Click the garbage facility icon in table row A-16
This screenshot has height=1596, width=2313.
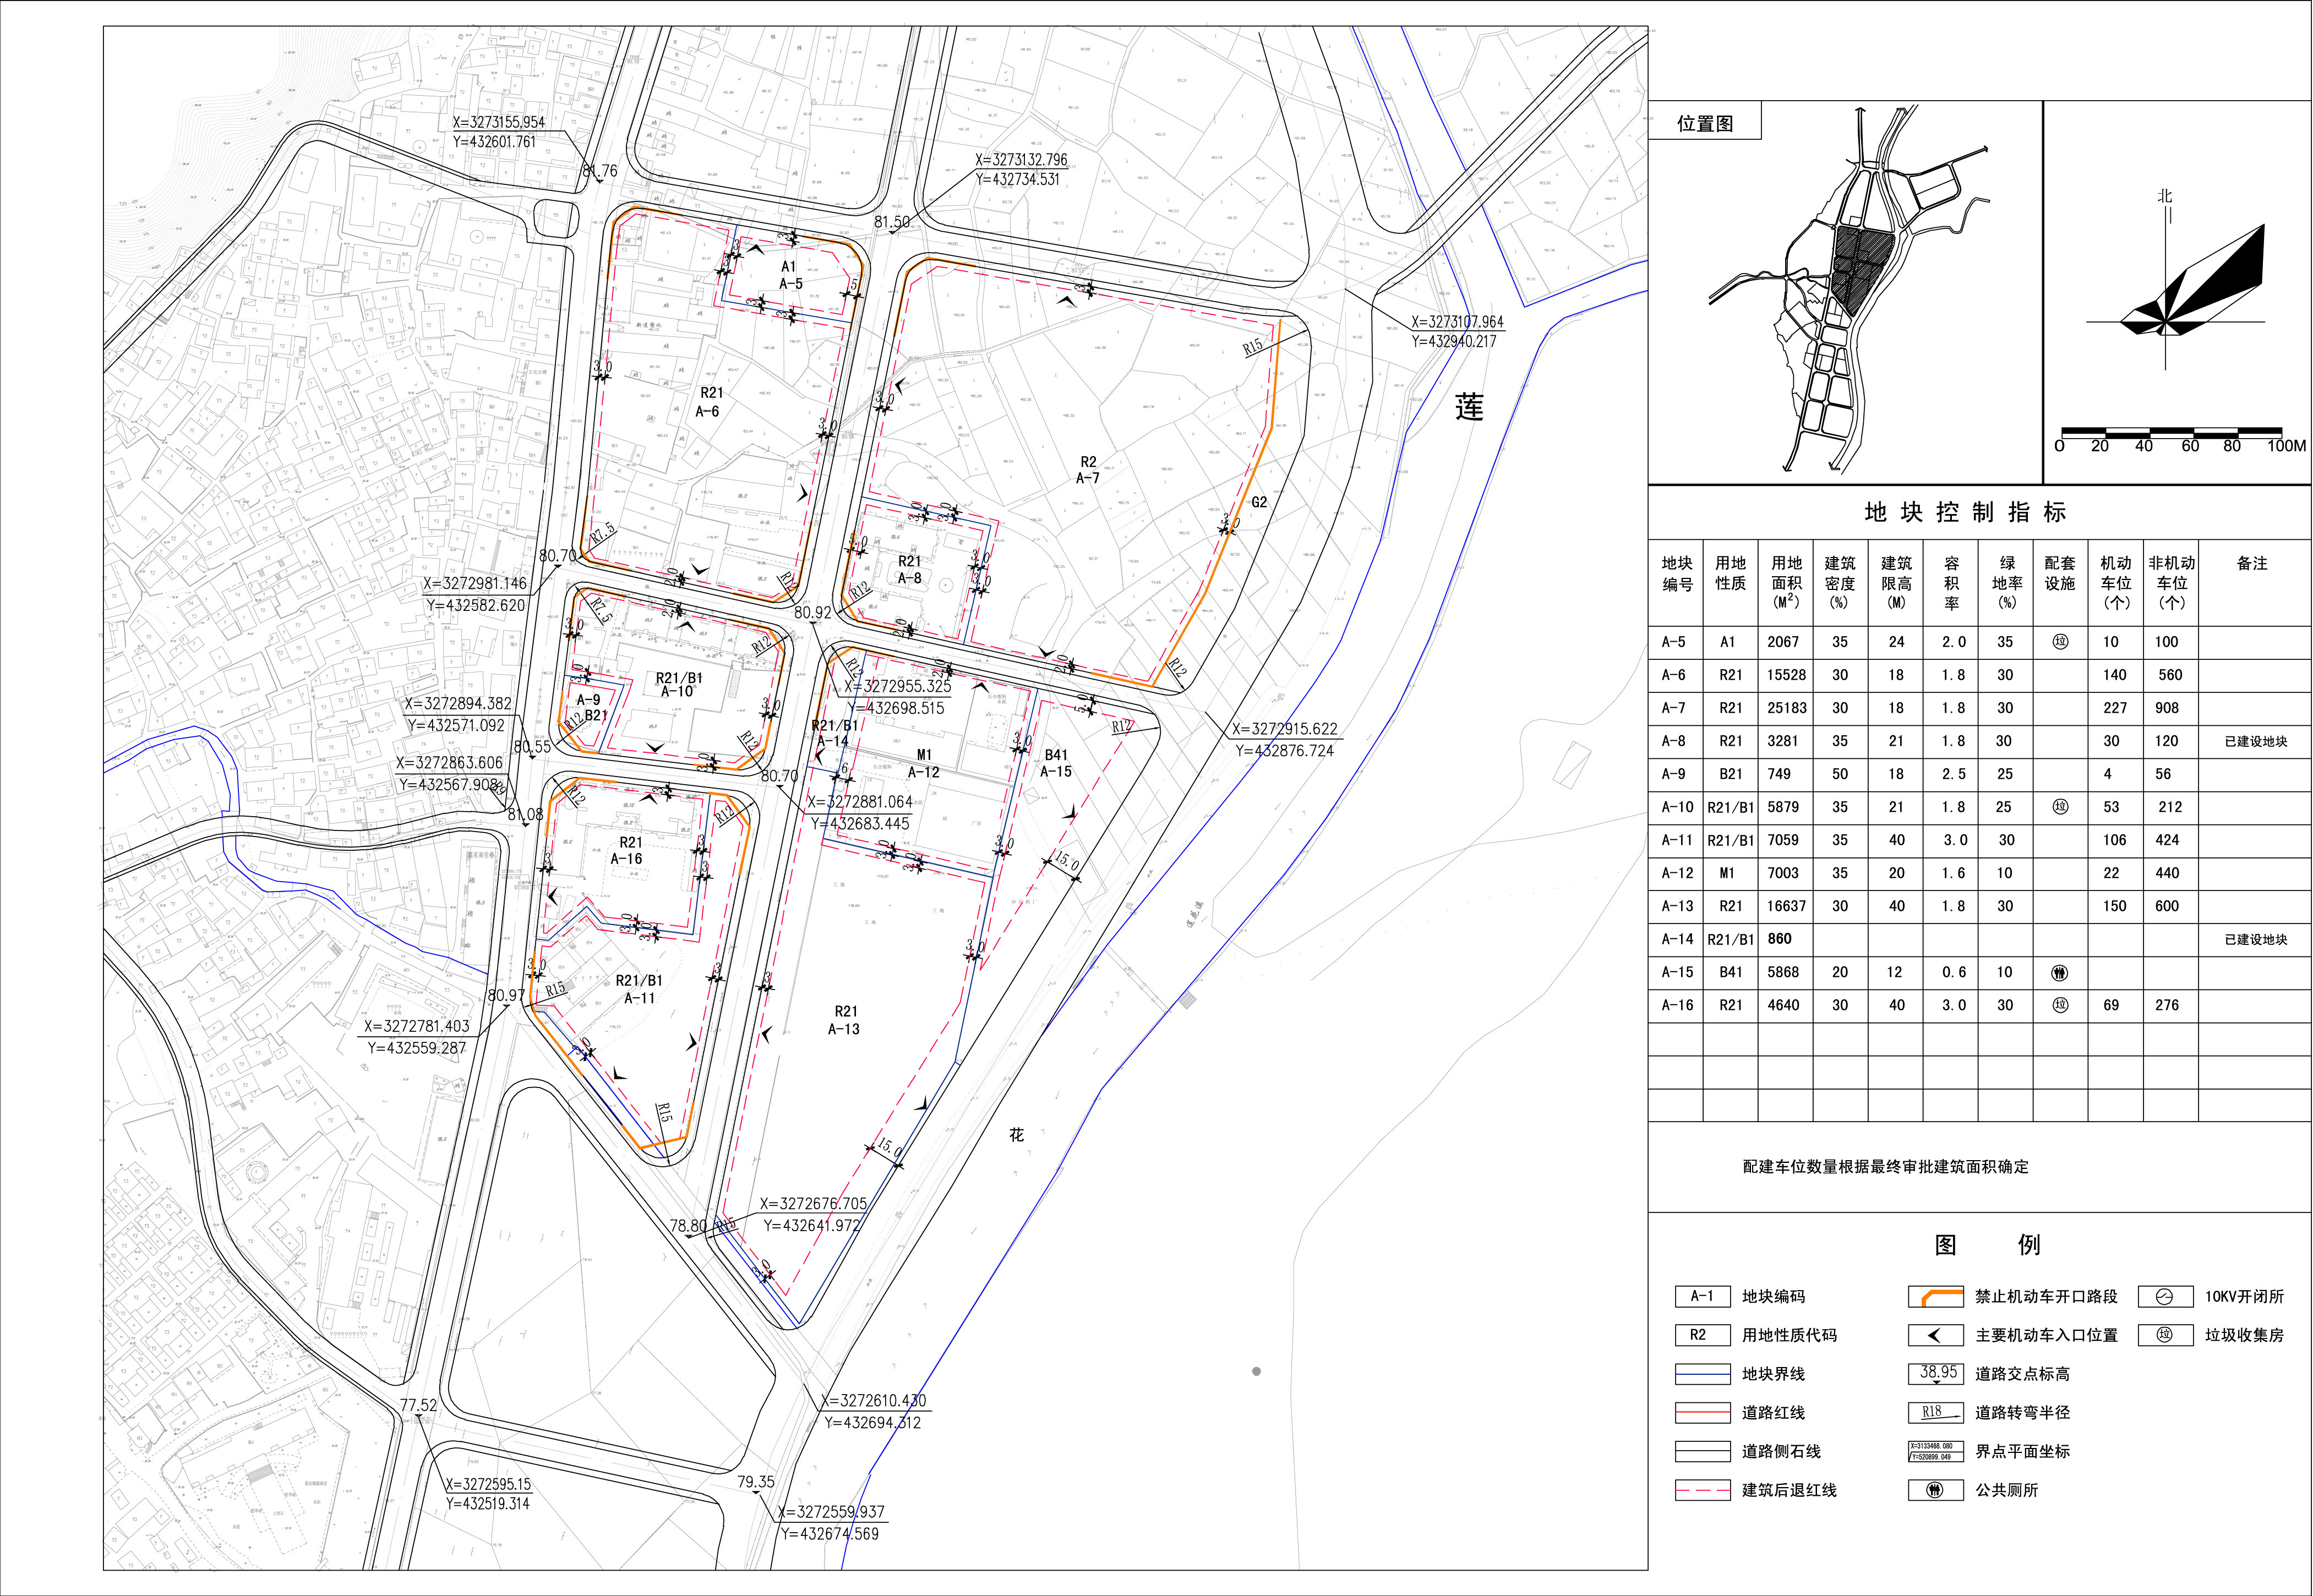(2061, 1005)
